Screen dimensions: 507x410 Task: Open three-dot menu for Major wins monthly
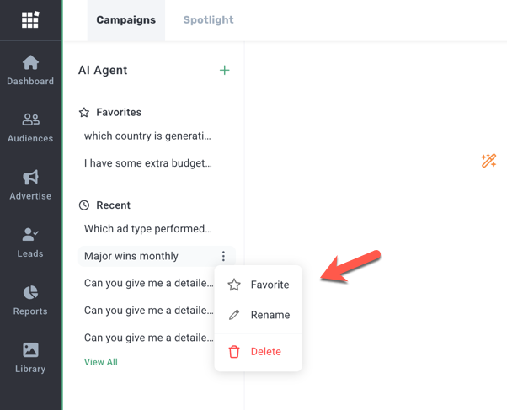point(223,256)
